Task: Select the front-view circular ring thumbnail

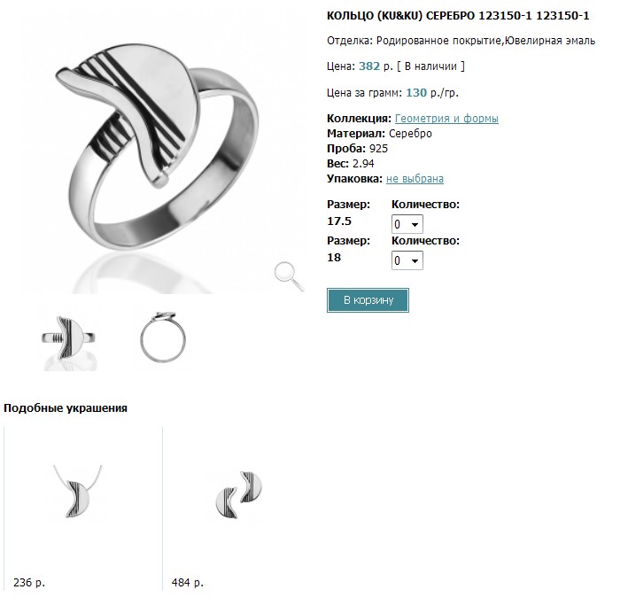Action: [163, 337]
